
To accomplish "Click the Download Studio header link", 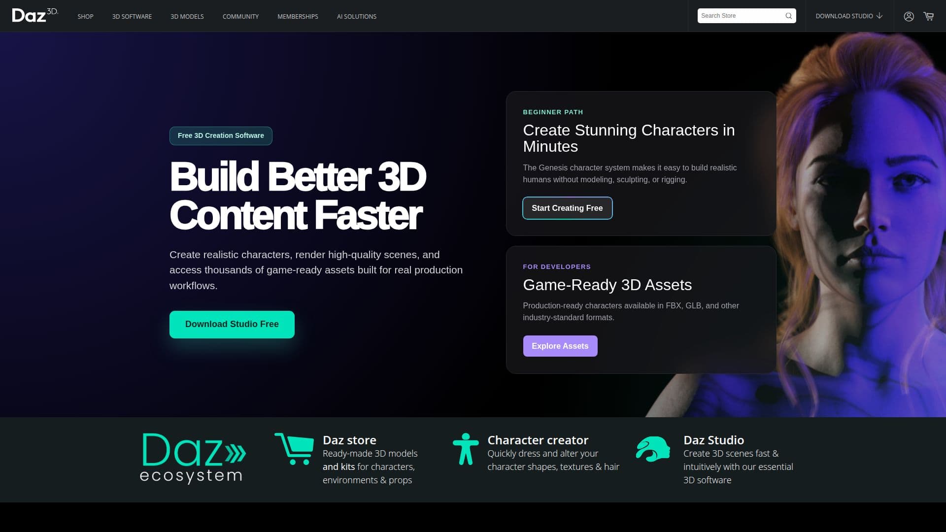I will point(849,16).
